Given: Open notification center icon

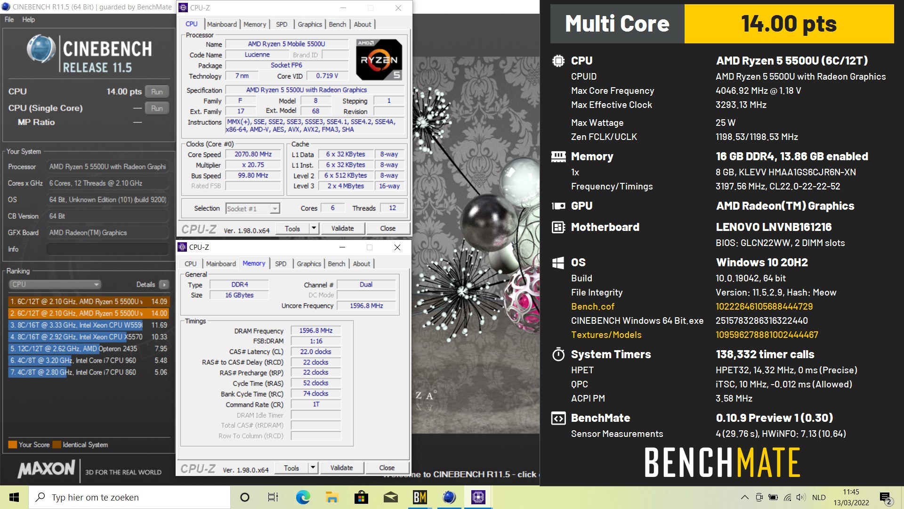Looking at the screenshot, I should [x=886, y=498].
